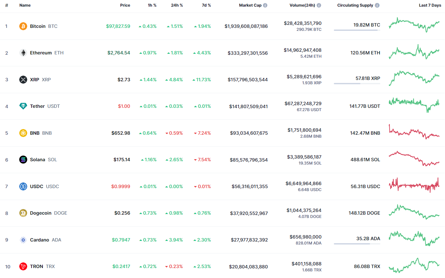This screenshot has width=445, height=278.
Task: Click the Circulating Supply info icon
Action: [x=377, y=5]
